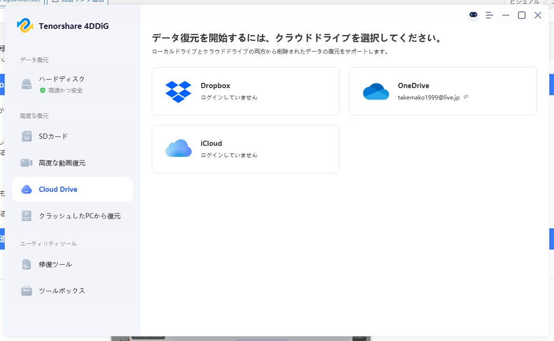Maximize the 4DDiG window

522,16
